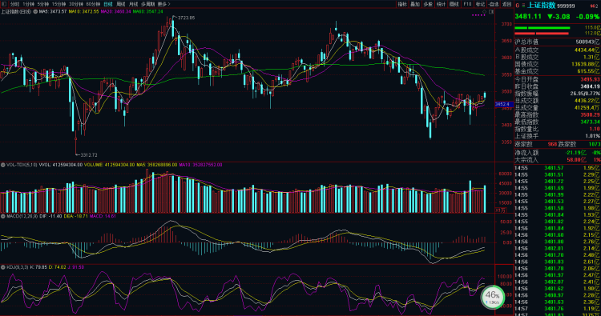Click the 指数振幅 row
The image size is (601, 316).
coord(557,94)
